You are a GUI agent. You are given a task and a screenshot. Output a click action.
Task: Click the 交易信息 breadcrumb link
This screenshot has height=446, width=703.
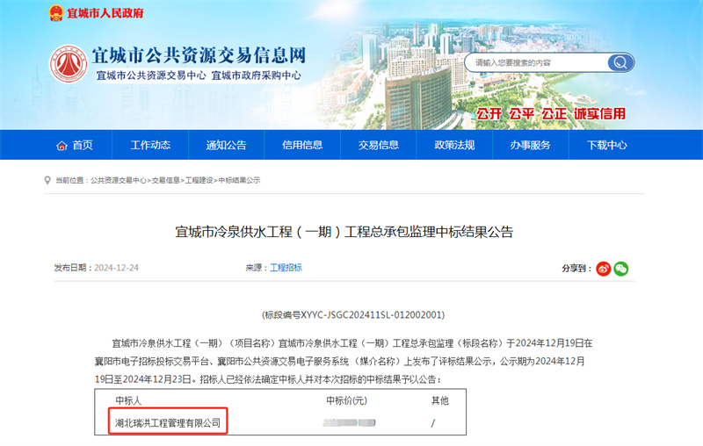165,181
